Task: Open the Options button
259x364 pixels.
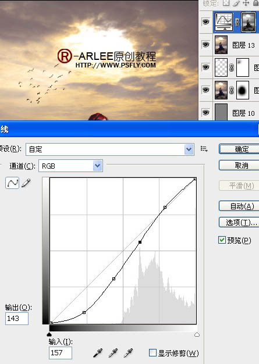Action: coord(239,222)
